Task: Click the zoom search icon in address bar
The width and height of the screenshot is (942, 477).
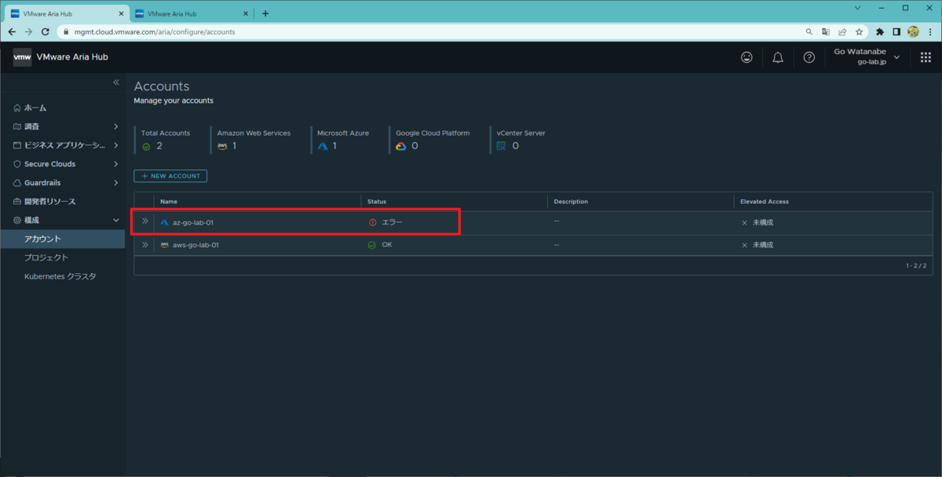Action: pyautogui.click(x=809, y=32)
